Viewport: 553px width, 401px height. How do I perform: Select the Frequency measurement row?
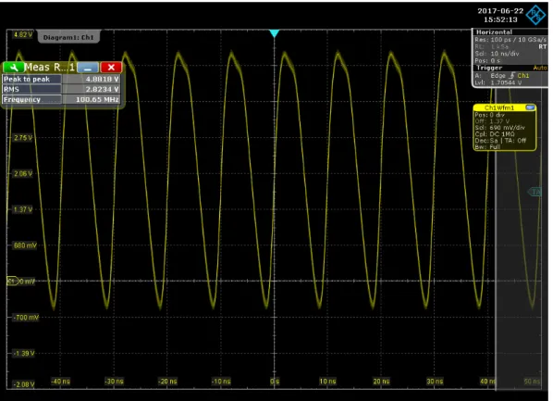pyautogui.click(x=61, y=100)
